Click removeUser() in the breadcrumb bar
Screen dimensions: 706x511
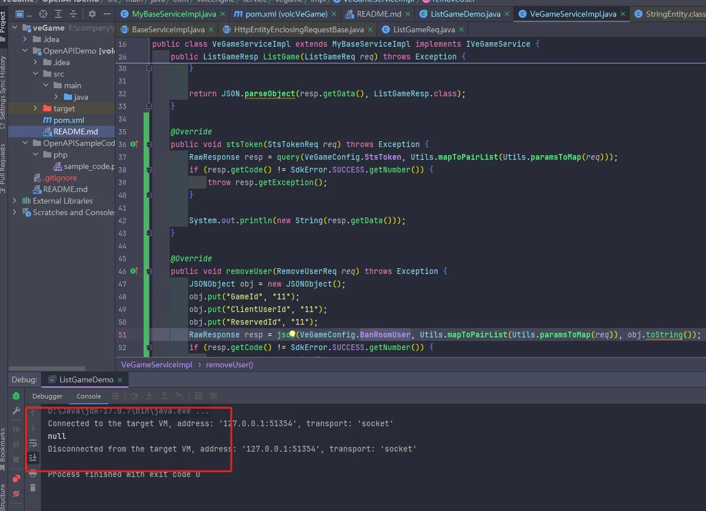[230, 365]
